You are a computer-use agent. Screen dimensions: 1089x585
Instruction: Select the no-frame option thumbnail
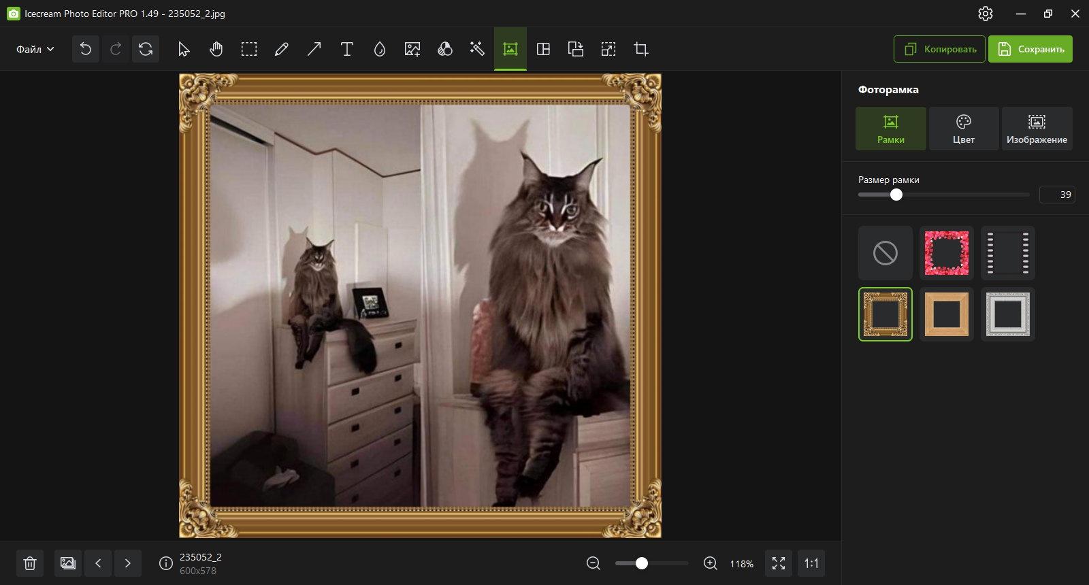click(885, 253)
